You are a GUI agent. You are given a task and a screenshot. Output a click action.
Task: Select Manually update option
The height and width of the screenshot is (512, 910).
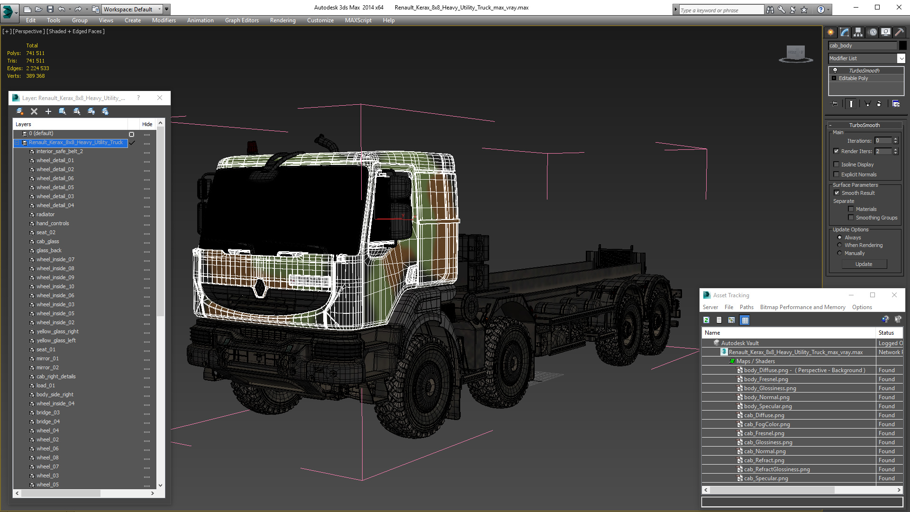pyautogui.click(x=840, y=253)
